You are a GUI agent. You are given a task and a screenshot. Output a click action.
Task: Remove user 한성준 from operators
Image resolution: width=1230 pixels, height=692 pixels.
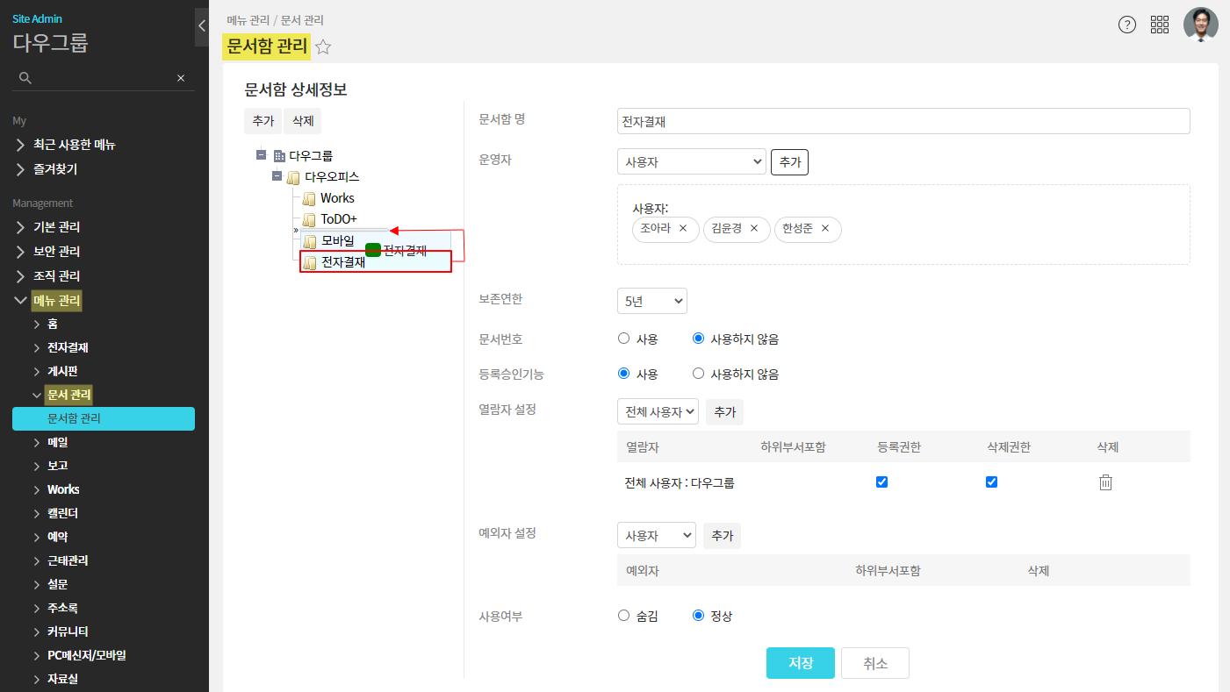coord(825,229)
